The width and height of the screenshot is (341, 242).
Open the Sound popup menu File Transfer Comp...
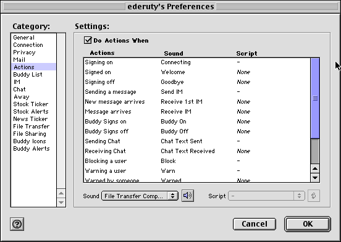tap(140, 196)
